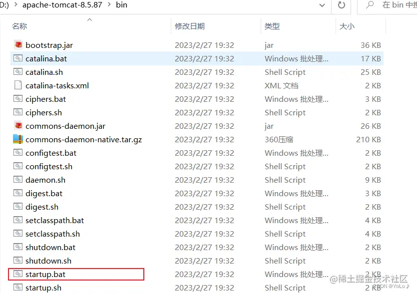Viewport: 417px width, 293px height.
Task: Select the file name startup.sh
Action: coord(43,288)
